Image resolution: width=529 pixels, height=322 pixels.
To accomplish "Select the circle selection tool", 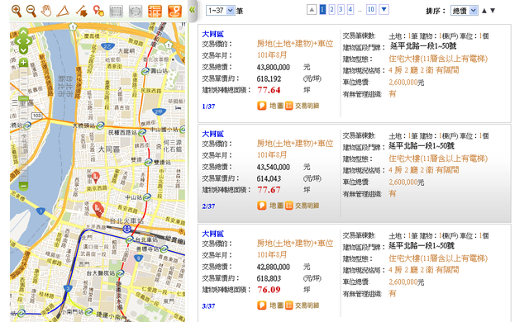I will [136, 11].
